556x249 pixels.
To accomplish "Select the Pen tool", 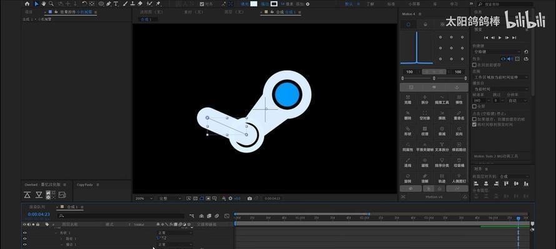I will 109,4.
